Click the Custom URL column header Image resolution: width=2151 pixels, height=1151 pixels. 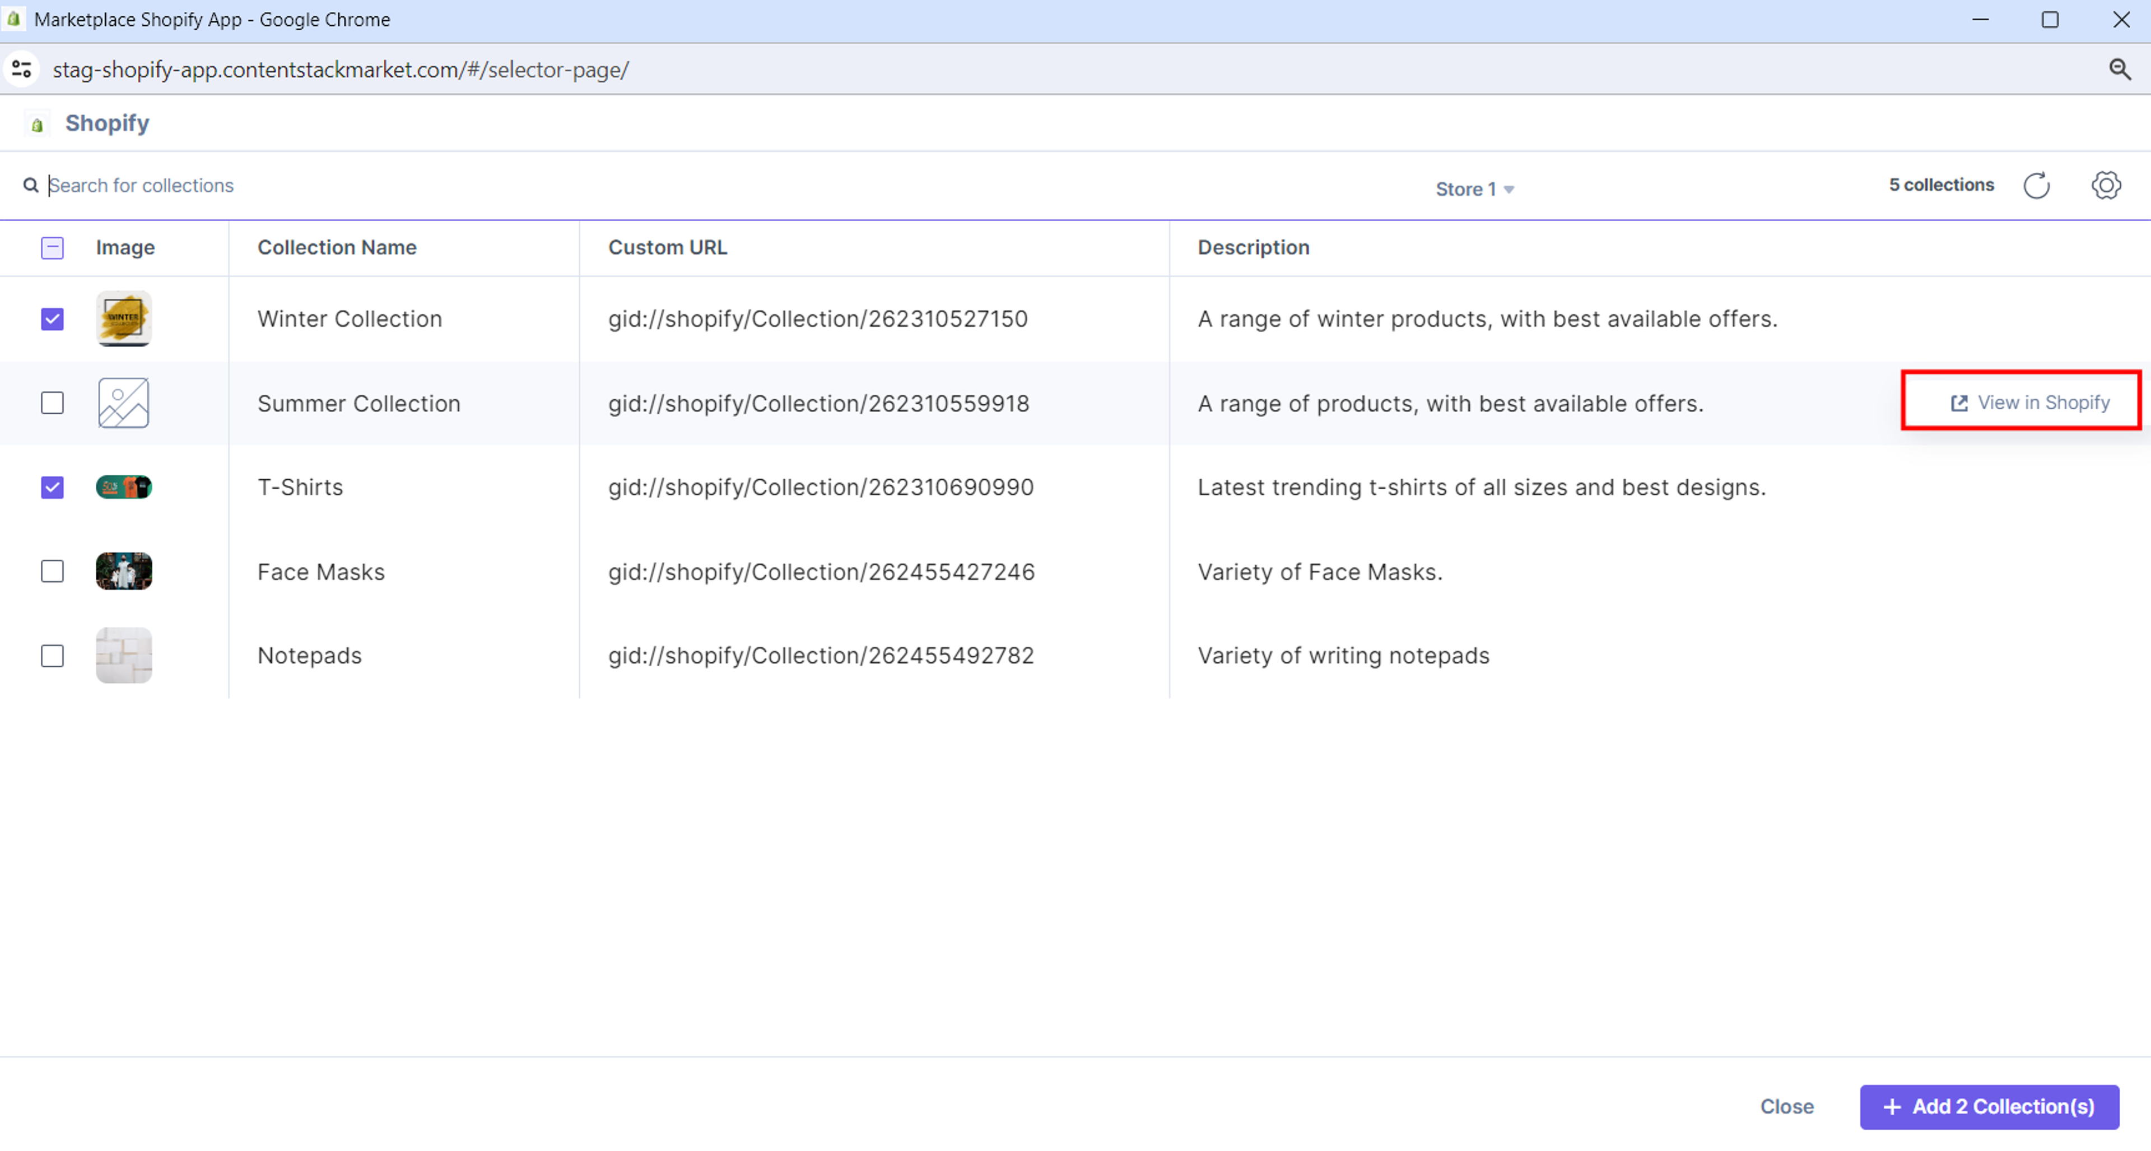point(667,248)
